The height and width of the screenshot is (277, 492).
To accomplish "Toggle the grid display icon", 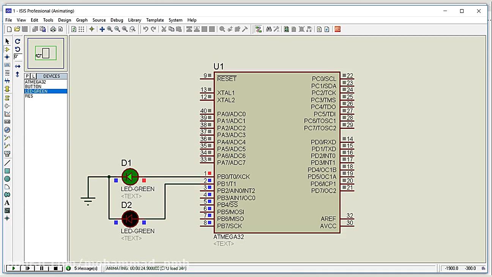I will (x=81, y=29).
